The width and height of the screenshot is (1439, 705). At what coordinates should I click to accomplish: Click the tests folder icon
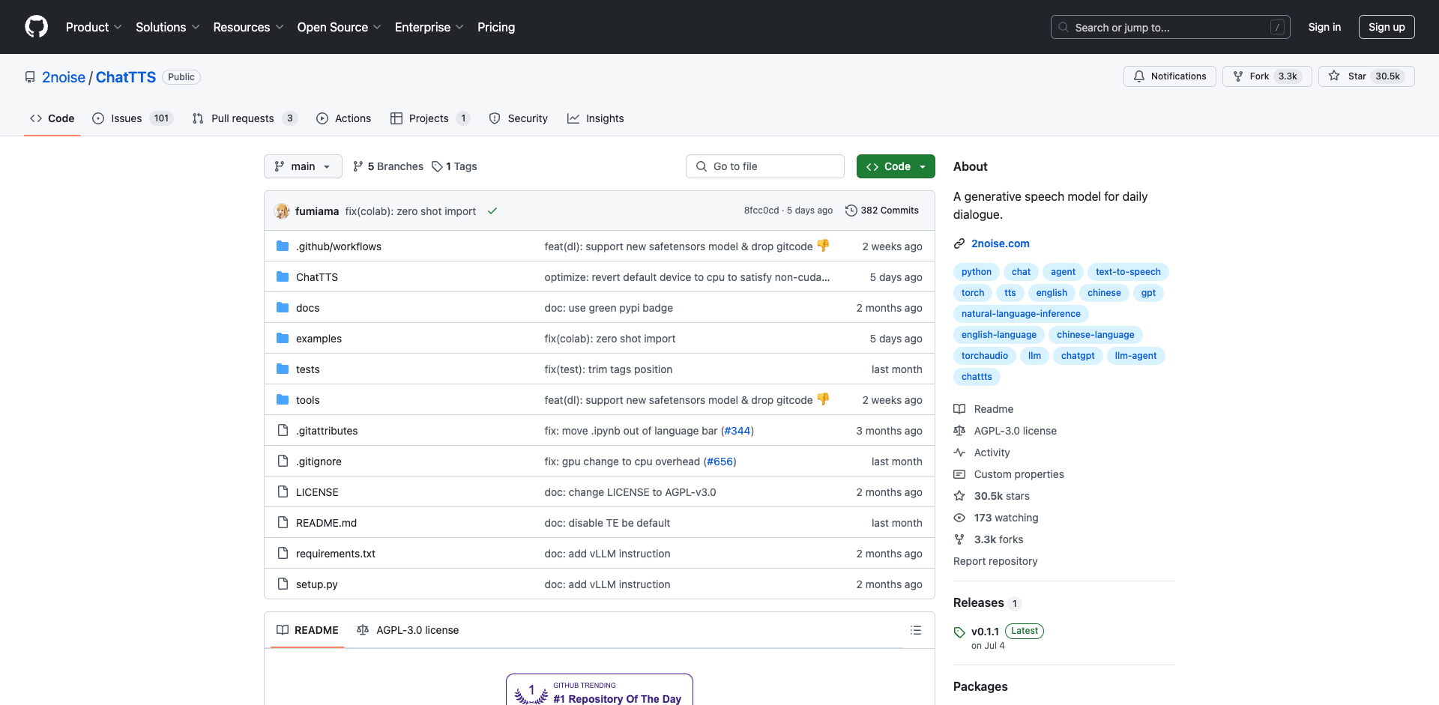pos(283,369)
